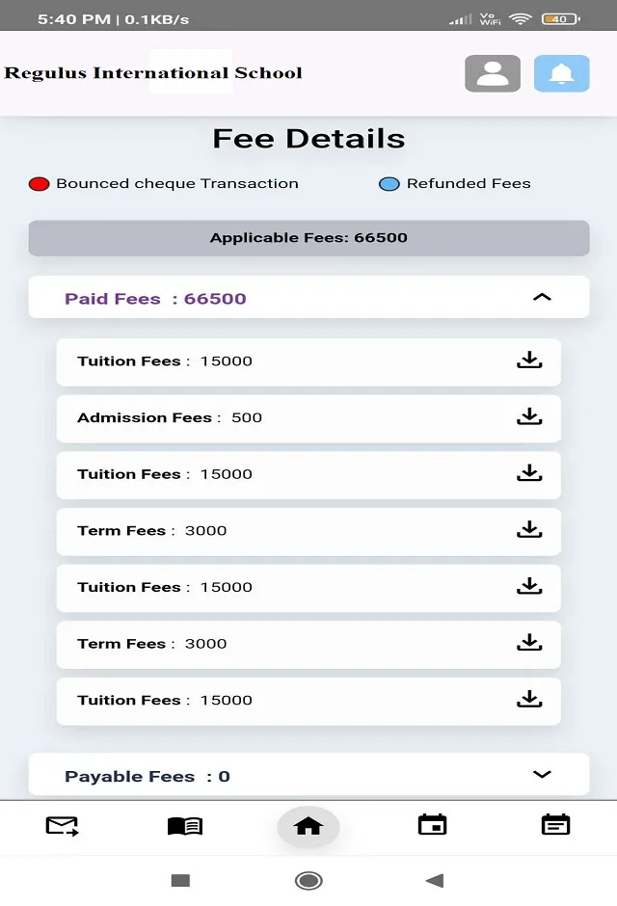Open the Applicable Fees 66500 bar
The height and width of the screenshot is (906, 617).
(x=308, y=237)
